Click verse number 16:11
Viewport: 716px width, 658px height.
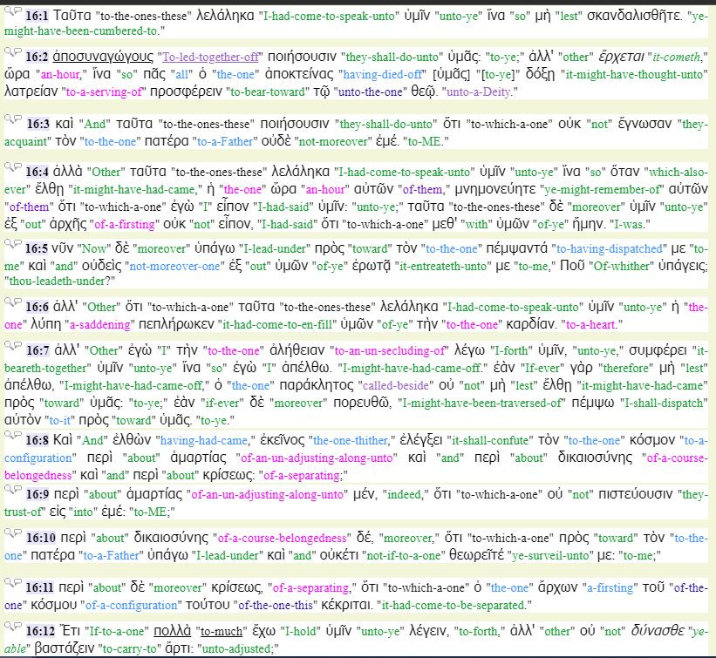click(40, 587)
